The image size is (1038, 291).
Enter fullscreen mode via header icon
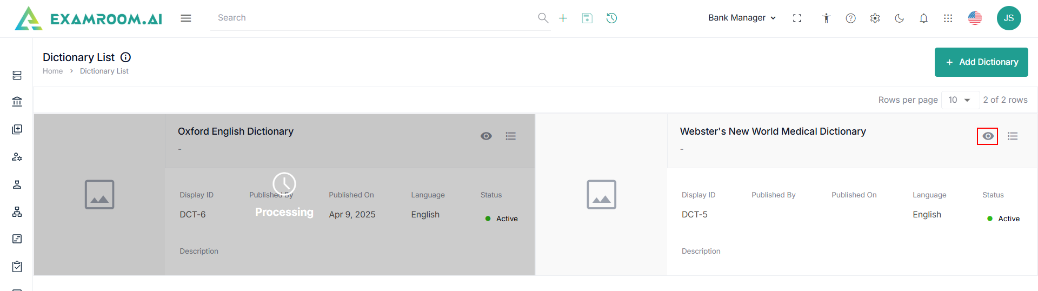click(797, 18)
